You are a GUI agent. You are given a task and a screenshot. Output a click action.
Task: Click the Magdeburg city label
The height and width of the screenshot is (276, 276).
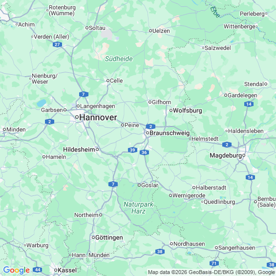pyautogui.click(x=226, y=156)
